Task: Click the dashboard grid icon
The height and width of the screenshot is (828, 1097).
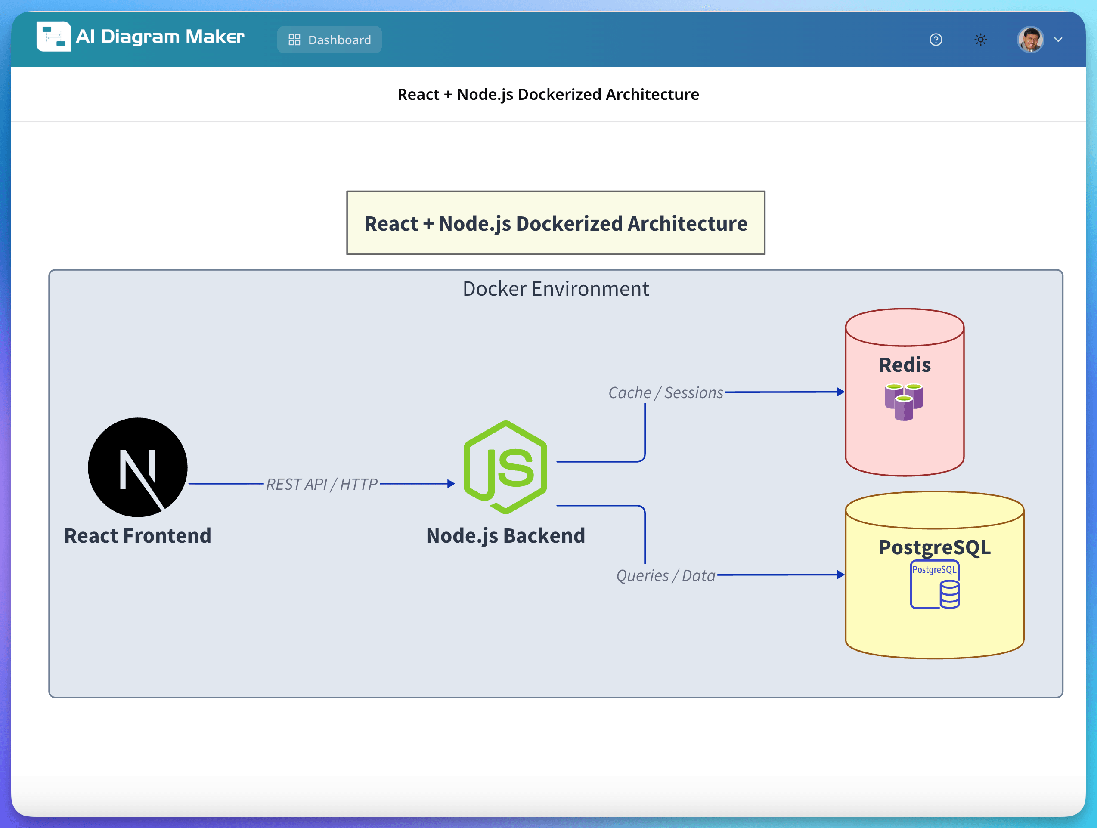Action: coord(294,39)
